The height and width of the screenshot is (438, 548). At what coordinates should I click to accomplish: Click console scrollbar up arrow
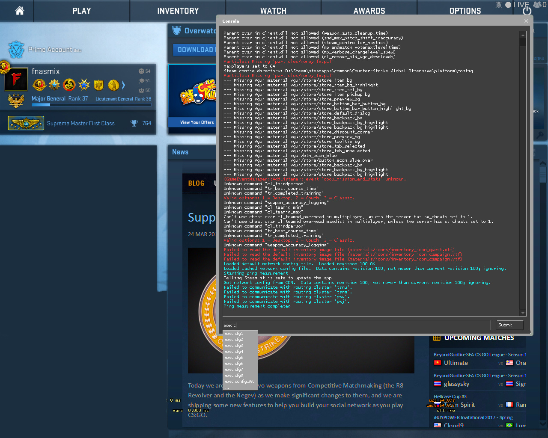(523, 34)
